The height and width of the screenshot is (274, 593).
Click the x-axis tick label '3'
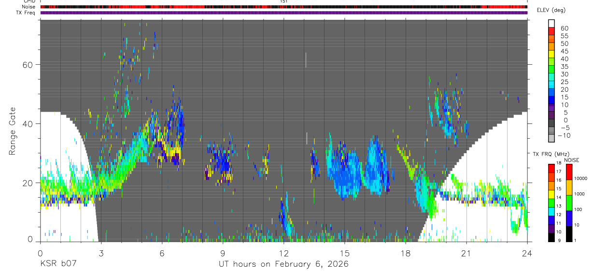point(101,253)
